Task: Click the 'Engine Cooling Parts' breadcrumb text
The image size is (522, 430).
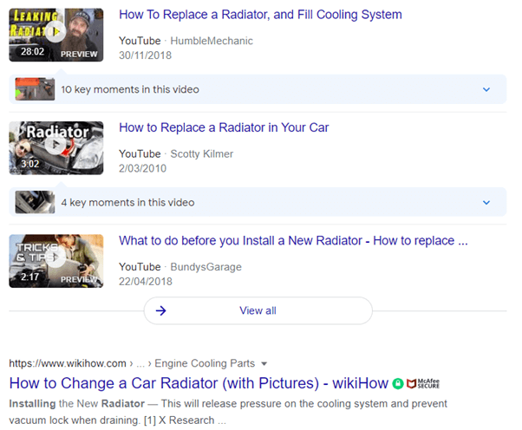Action: (205, 363)
